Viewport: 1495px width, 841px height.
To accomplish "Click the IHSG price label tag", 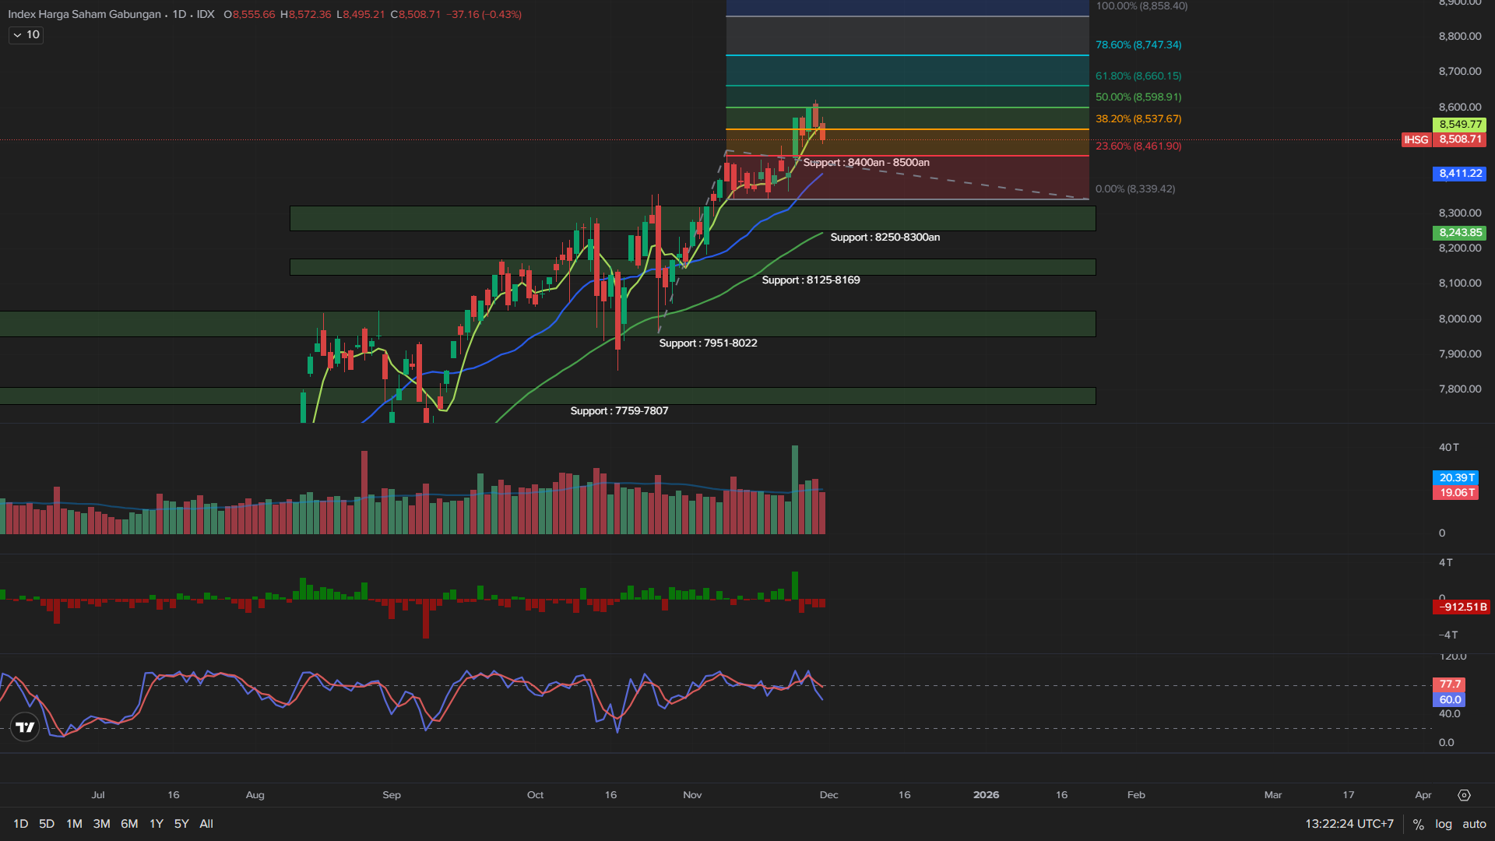I will point(1416,139).
